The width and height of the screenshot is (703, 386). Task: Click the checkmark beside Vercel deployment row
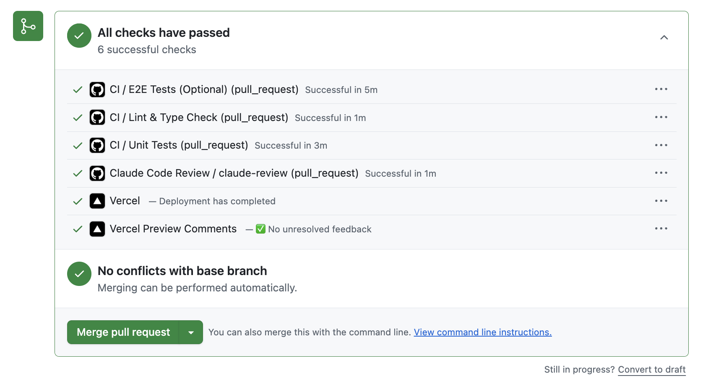pyautogui.click(x=77, y=201)
